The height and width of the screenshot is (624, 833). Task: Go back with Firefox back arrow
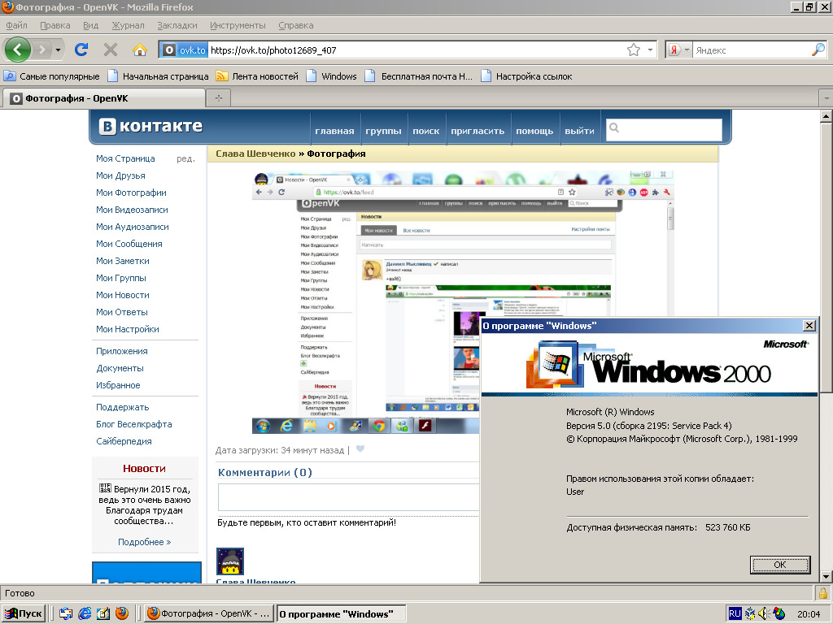coord(18,50)
